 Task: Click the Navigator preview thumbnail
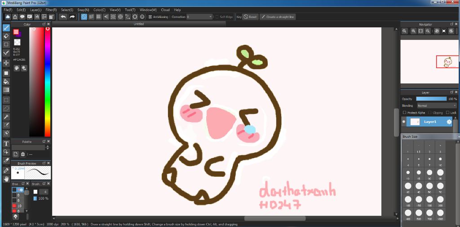(429, 61)
